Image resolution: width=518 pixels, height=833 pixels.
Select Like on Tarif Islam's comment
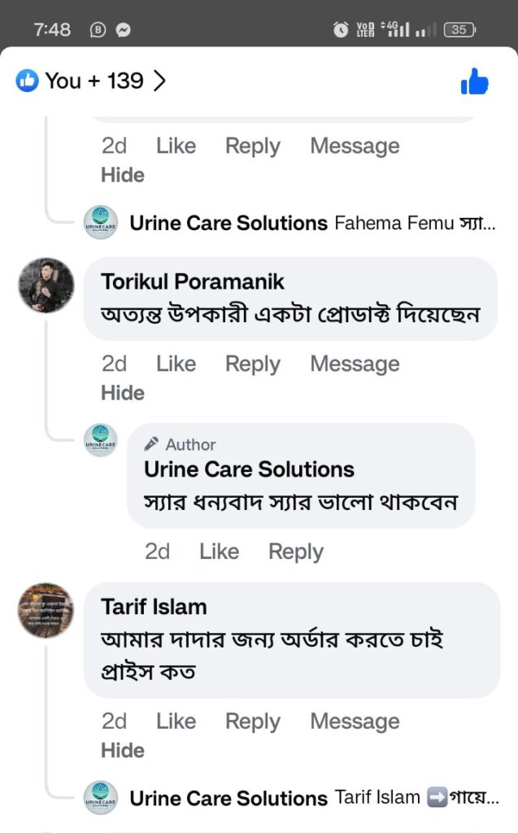click(x=176, y=721)
